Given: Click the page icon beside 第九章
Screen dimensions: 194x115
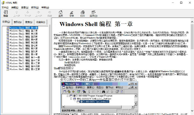Looking at the screenshot, I should [x=8, y=51].
